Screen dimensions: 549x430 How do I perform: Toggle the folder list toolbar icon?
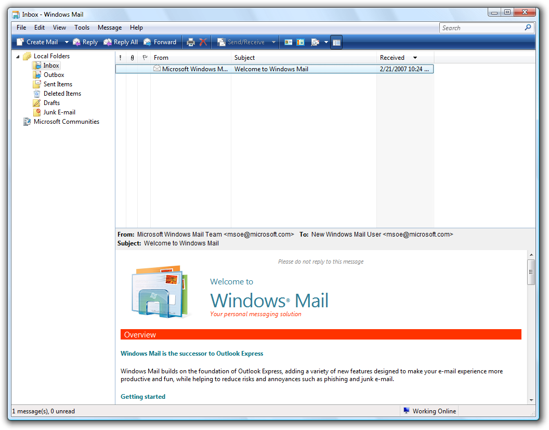click(336, 42)
